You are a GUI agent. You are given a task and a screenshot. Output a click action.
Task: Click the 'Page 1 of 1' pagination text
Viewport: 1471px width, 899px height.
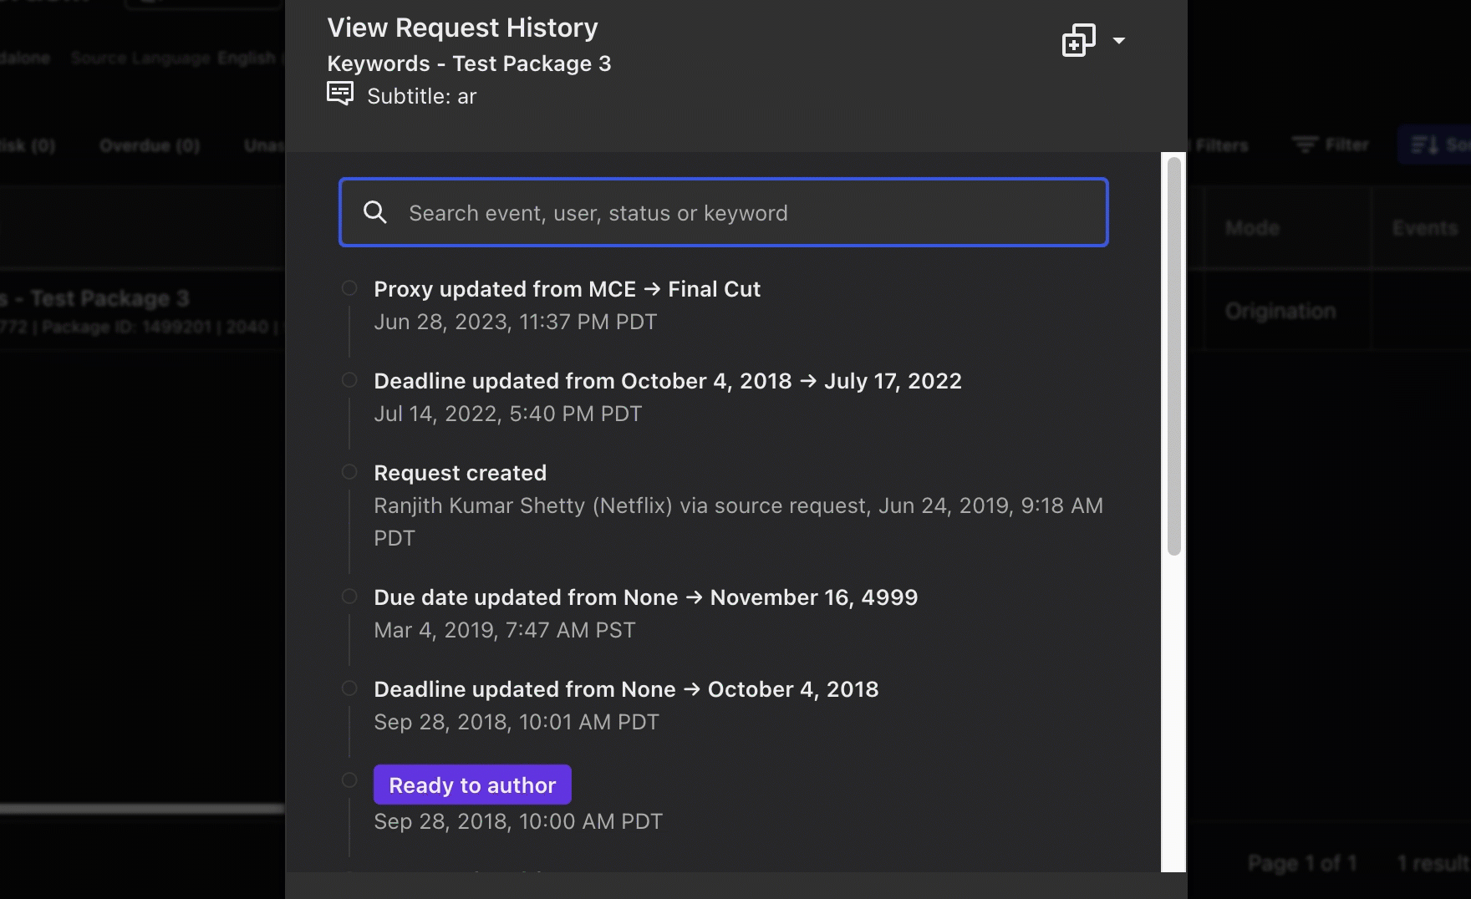1302,862
